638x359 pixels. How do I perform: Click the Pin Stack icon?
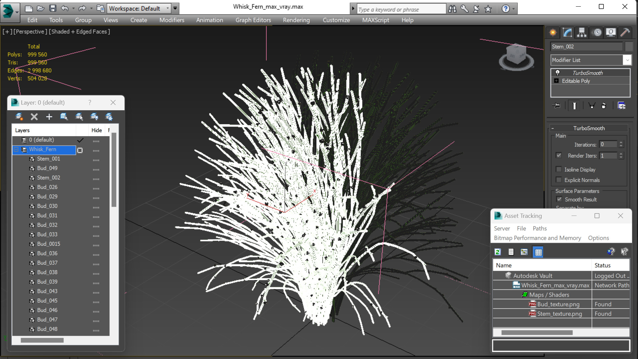557,106
